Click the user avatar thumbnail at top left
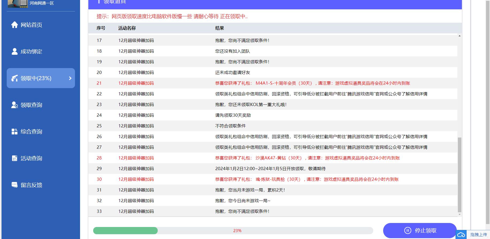The width and height of the screenshot is (490, 239). pyautogui.click(x=18, y=3)
